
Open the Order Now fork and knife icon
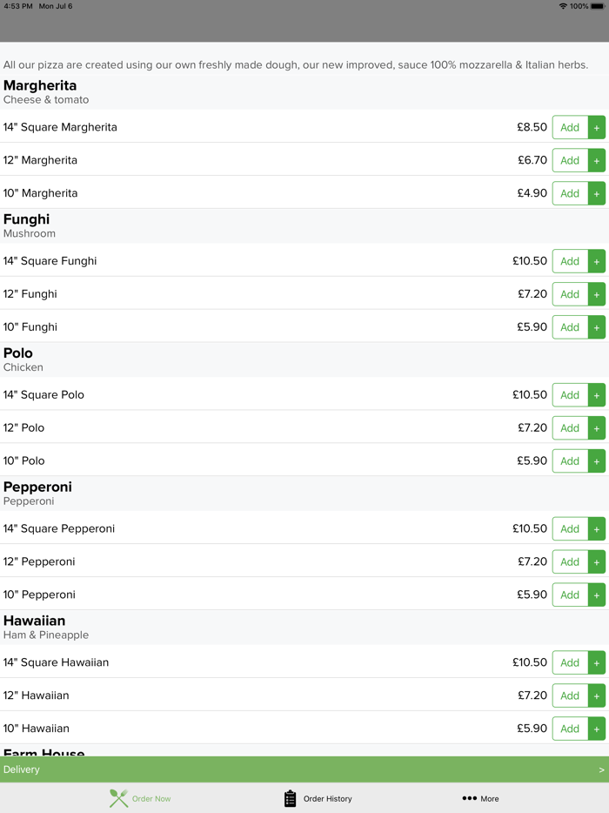[118, 798]
